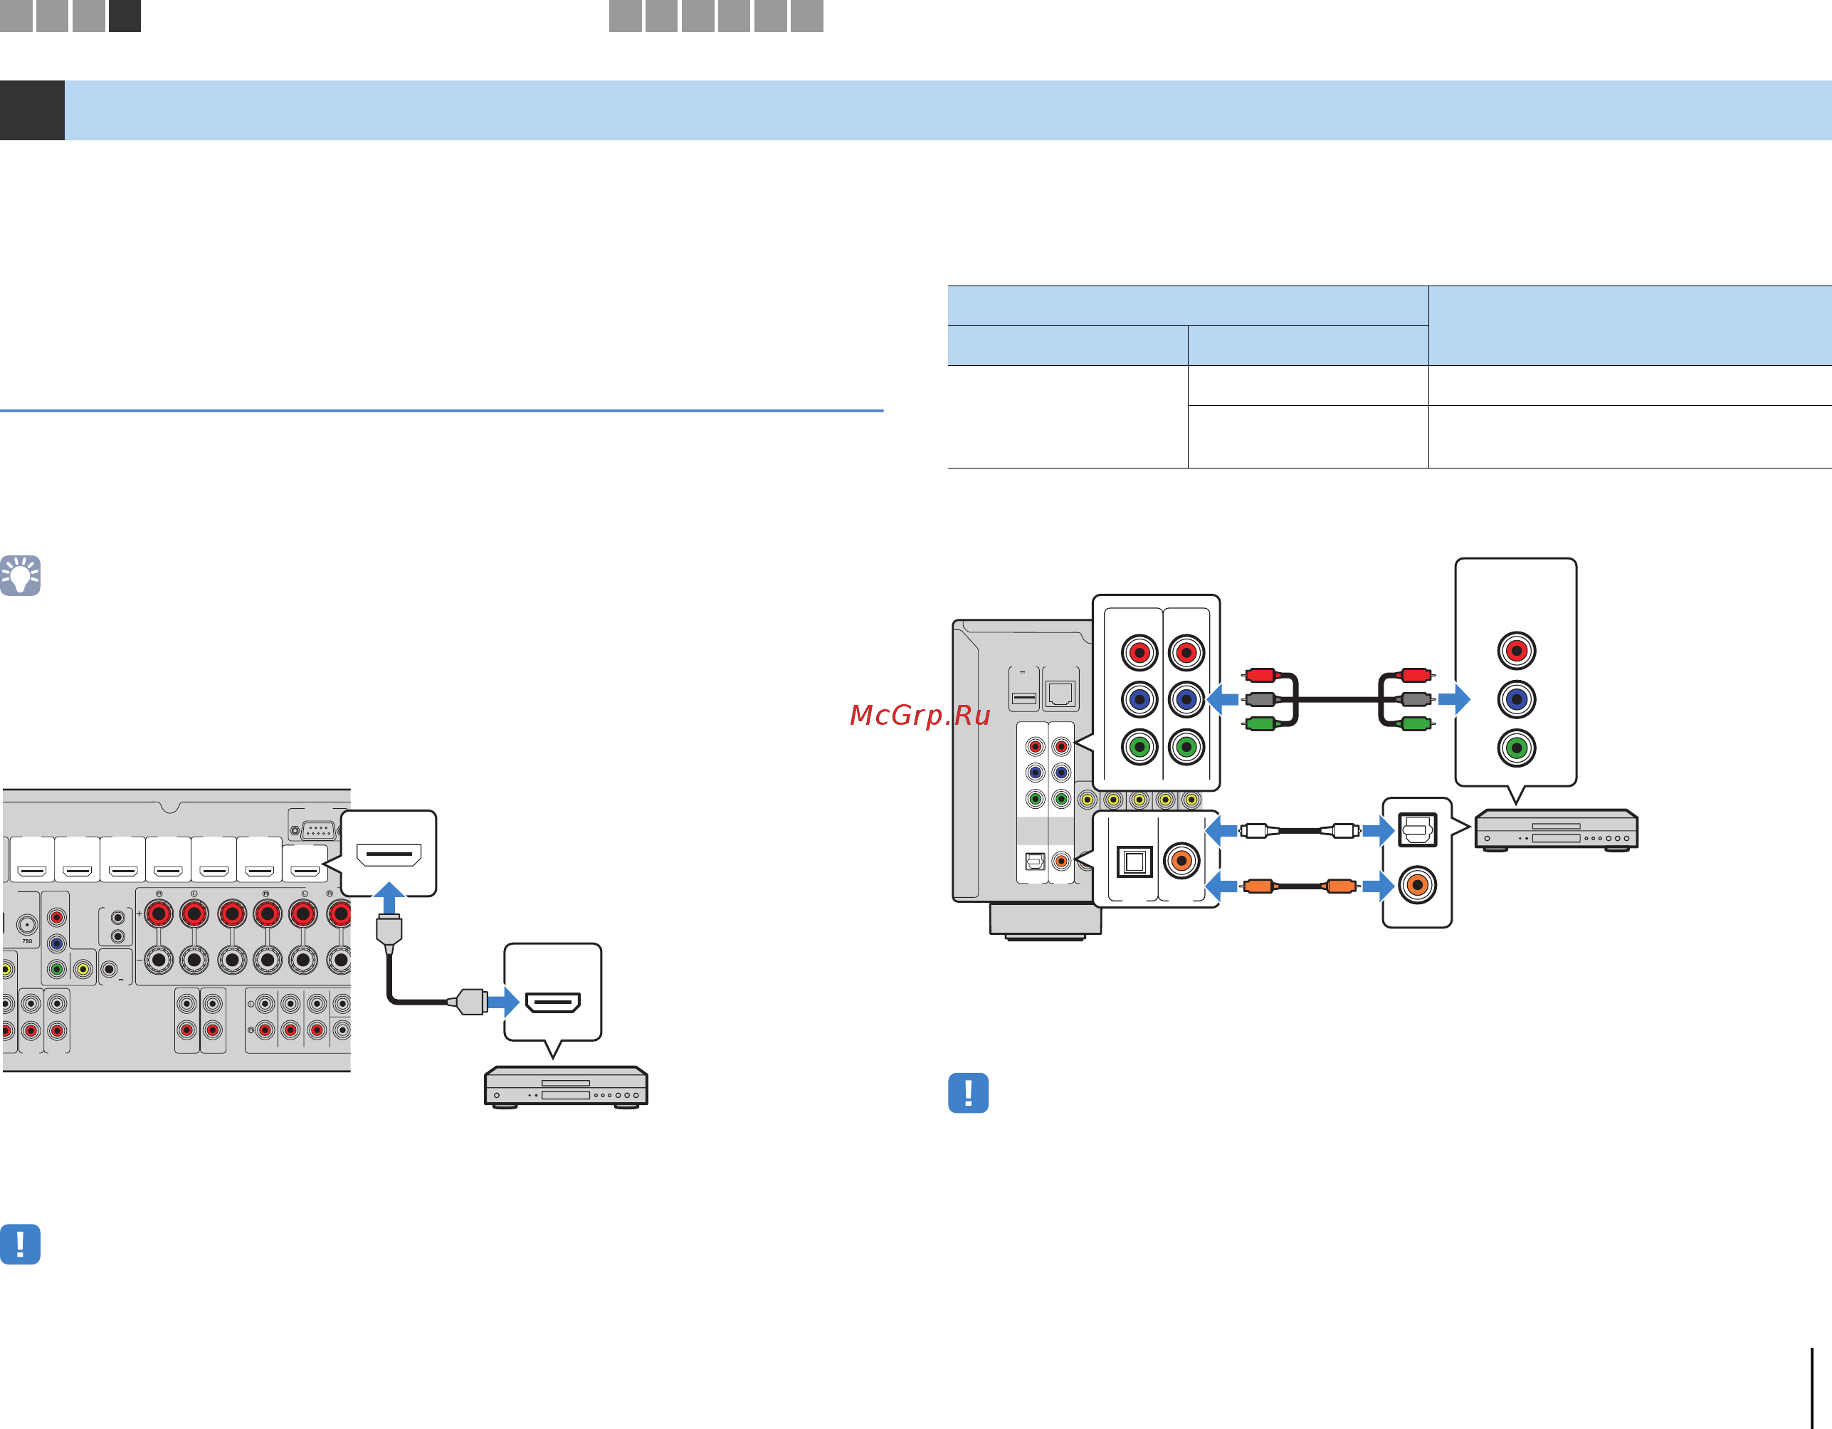Screen dimensions: 1832x1429
Task: Select the dark tab square in top strip
Action: pyautogui.click(x=125, y=16)
